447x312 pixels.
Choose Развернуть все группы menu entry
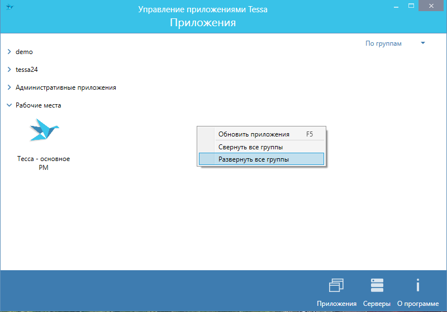coord(261,159)
